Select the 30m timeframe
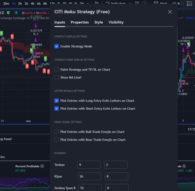 click(x=6, y=4)
